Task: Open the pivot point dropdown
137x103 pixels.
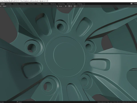Action: (x=66, y=6)
